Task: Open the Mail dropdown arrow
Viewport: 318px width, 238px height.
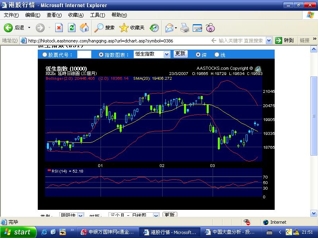Action: tap(176, 28)
